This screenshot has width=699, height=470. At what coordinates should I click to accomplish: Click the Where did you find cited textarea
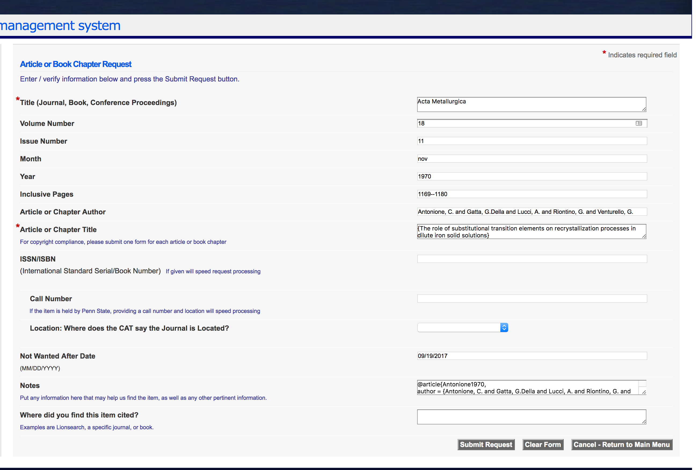click(x=531, y=417)
